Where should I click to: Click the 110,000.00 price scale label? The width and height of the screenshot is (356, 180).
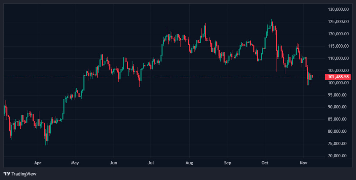[338, 58]
